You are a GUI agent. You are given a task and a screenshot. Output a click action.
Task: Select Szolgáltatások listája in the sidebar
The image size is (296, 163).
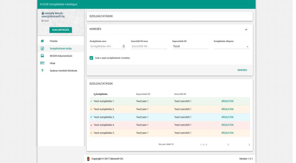[x=61, y=48]
